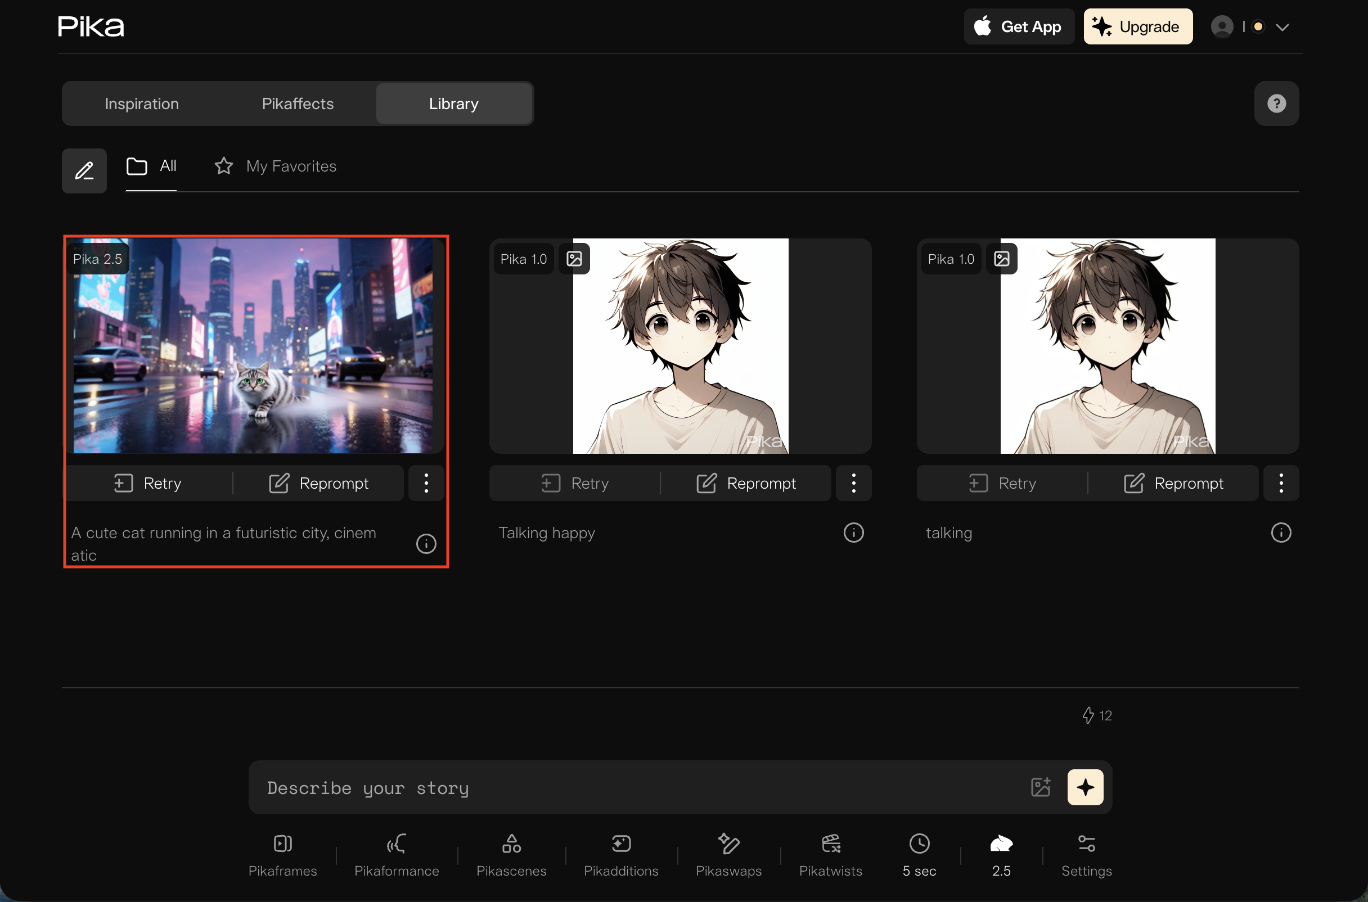
Task: Click the Upgrade button
Action: (x=1137, y=26)
